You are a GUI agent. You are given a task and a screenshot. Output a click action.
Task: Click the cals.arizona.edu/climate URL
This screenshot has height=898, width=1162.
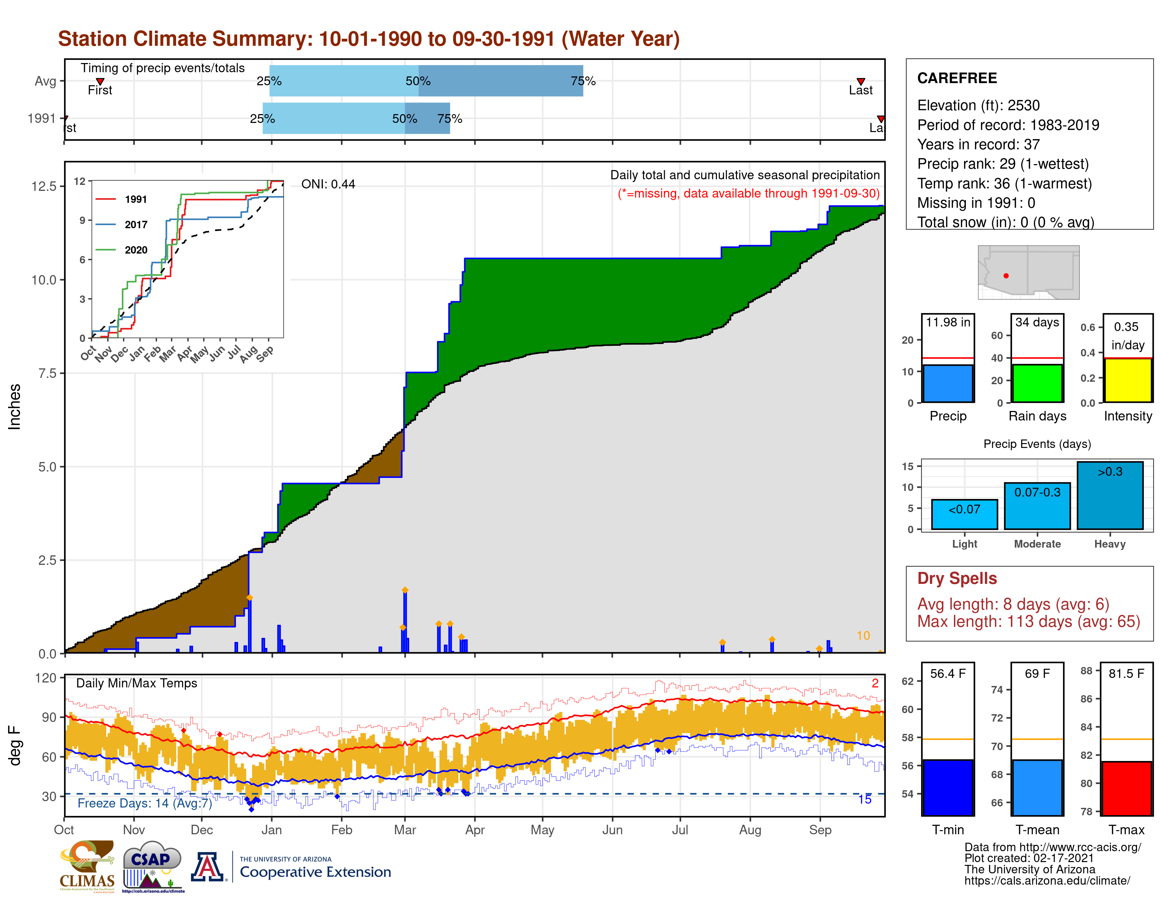point(1047,880)
